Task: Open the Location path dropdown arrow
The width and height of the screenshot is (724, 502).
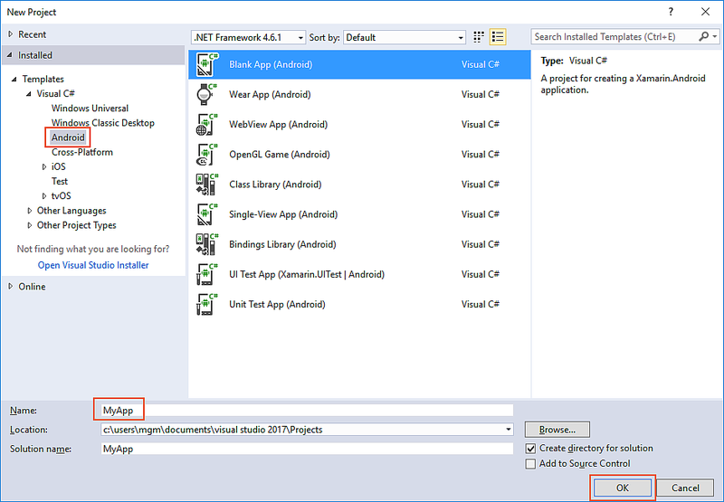Action: pos(508,430)
